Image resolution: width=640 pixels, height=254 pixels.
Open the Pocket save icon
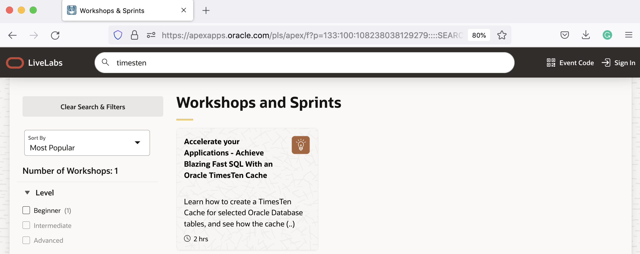(565, 35)
